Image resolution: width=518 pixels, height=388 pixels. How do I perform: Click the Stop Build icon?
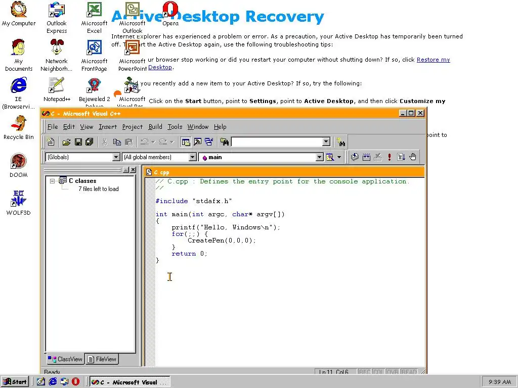click(x=378, y=157)
